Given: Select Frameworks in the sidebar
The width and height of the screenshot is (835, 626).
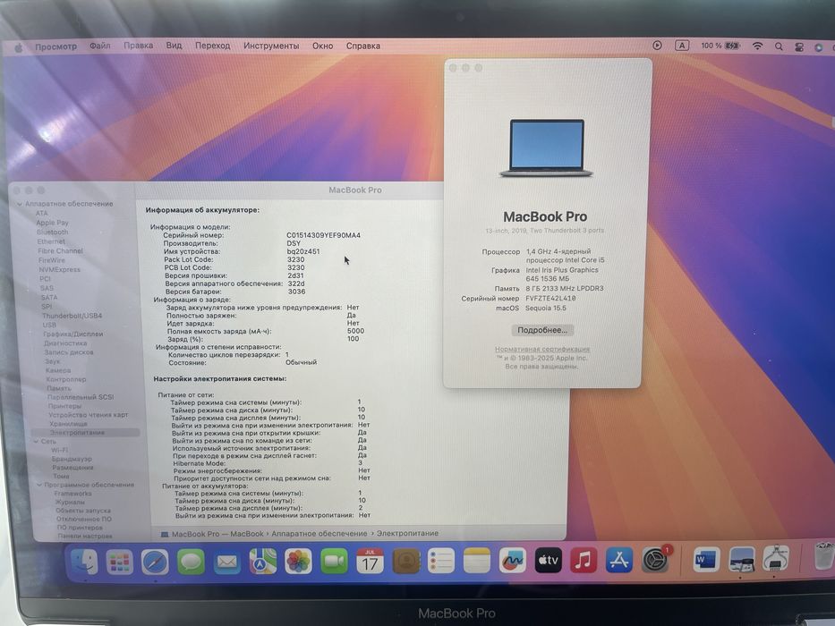Looking at the screenshot, I should [73, 494].
